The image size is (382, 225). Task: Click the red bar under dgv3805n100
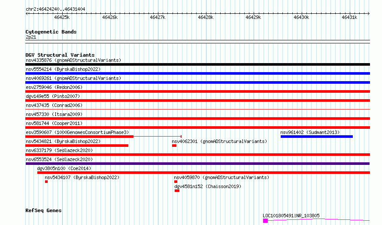click(204, 173)
